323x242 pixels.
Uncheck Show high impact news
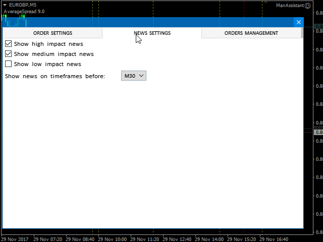click(x=8, y=44)
